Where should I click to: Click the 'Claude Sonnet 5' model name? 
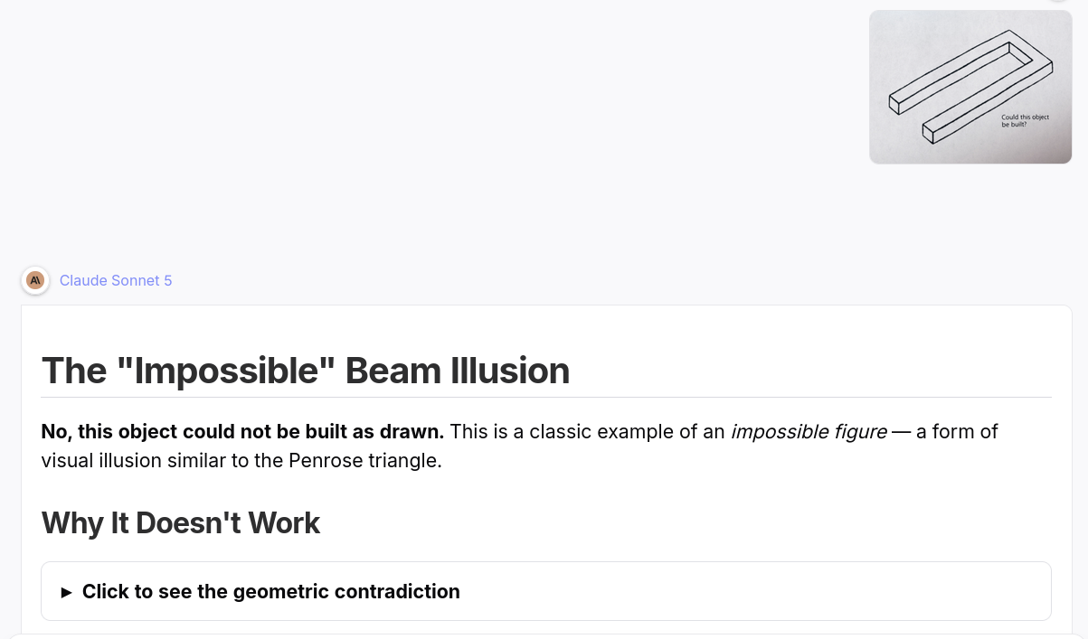tap(116, 280)
